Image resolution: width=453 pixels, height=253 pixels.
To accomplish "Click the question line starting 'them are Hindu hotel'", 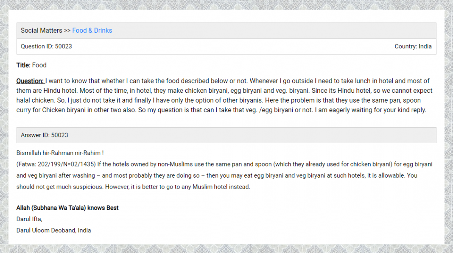I will pyautogui.click(x=212, y=91).
